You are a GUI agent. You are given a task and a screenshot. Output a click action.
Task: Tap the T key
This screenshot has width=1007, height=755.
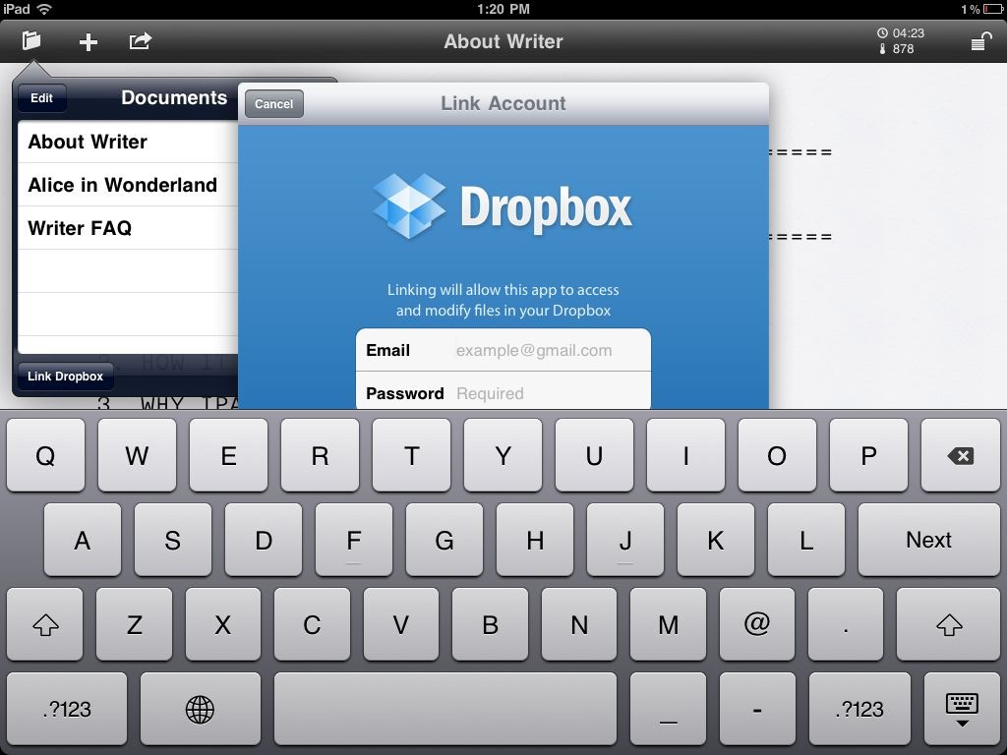[x=412, y=456]
